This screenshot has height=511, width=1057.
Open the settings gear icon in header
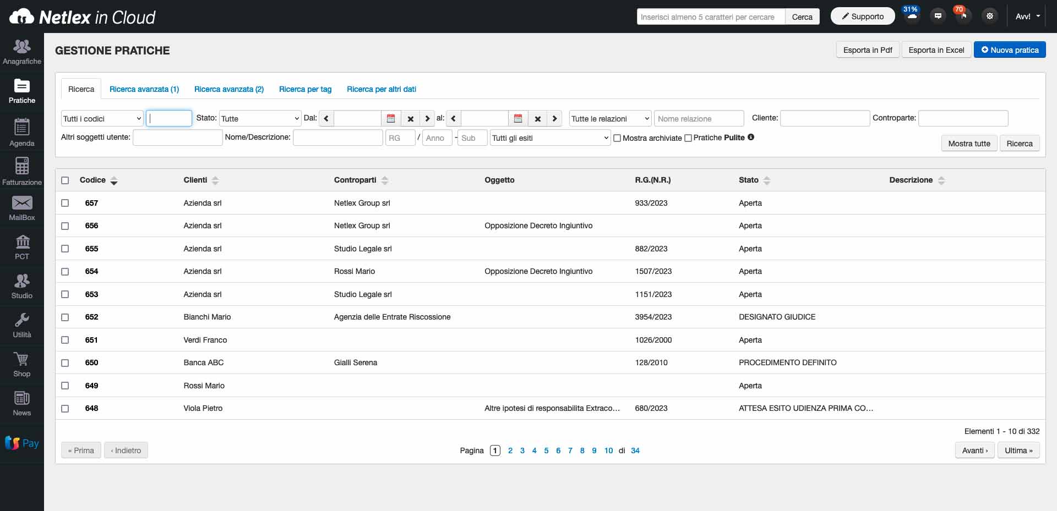point(989,16)
